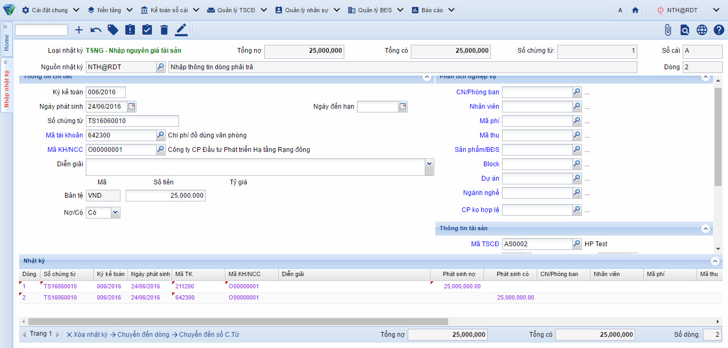Click the globe language icon

click(x=702, y=30)
